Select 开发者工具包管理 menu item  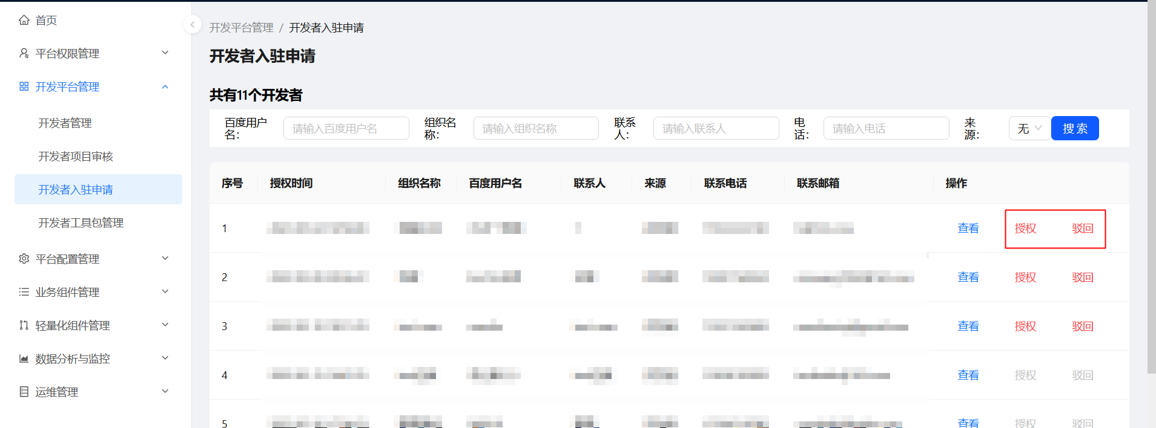click(81, 223)
